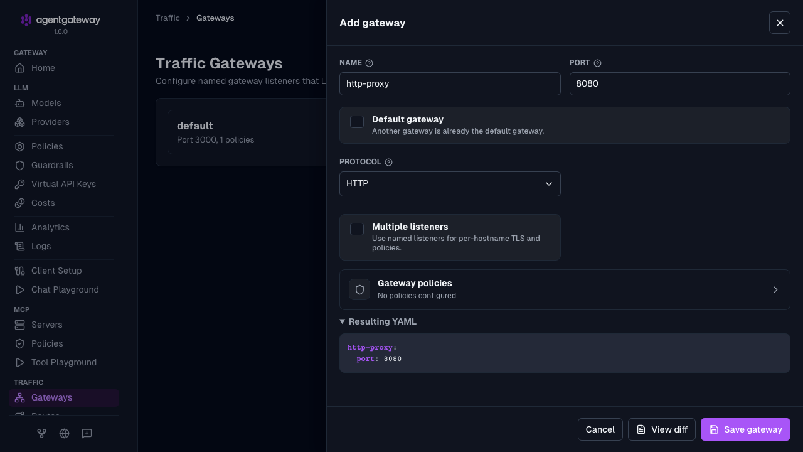Click the Cancel button

click(600, 429)
